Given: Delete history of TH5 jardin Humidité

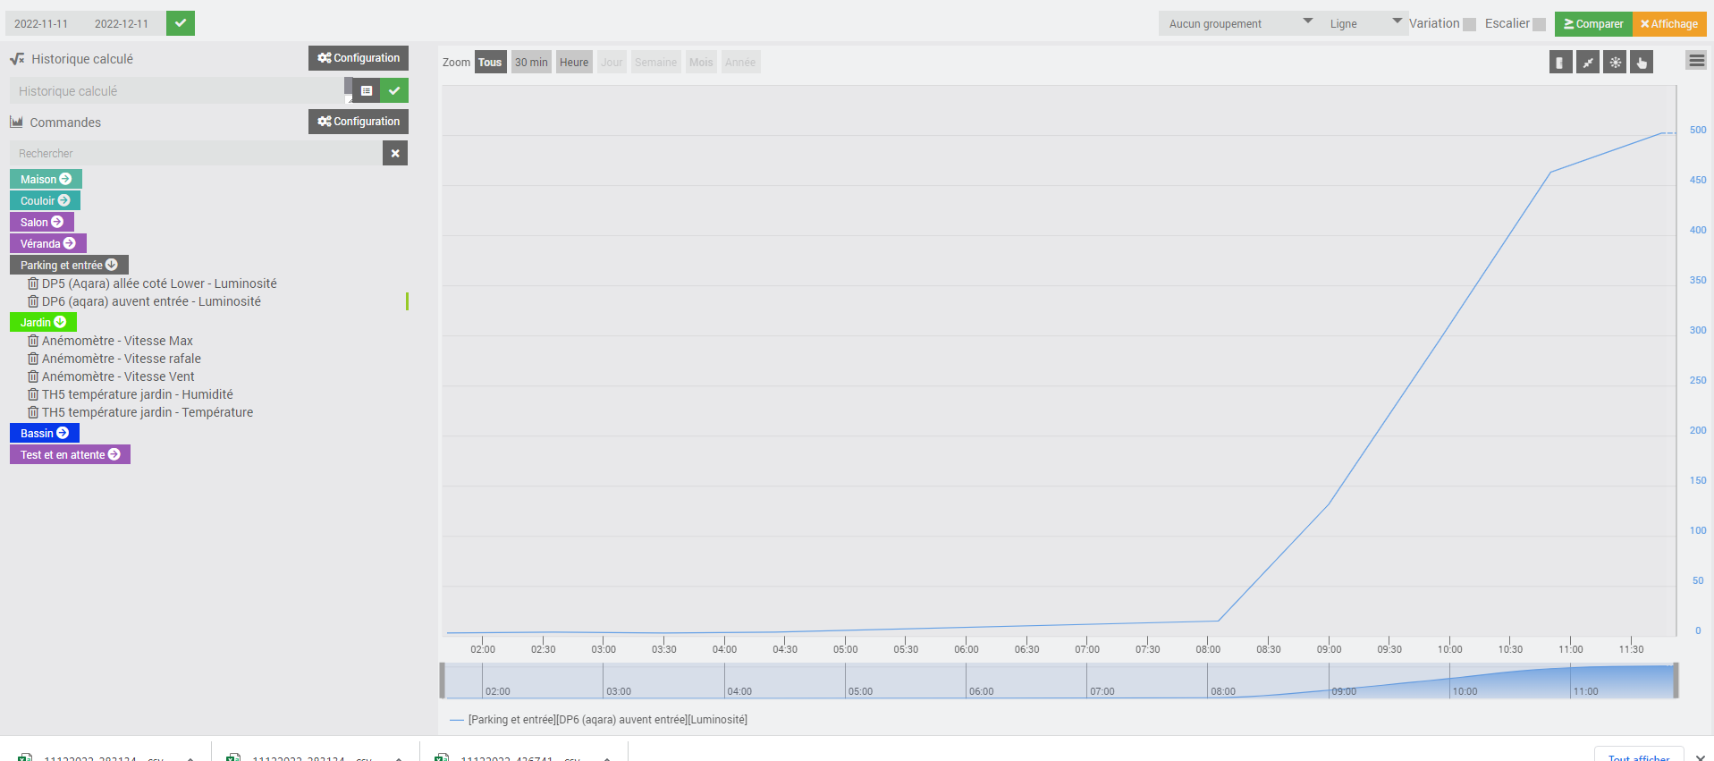Looking at the screenshot, I should click(33, 394).
